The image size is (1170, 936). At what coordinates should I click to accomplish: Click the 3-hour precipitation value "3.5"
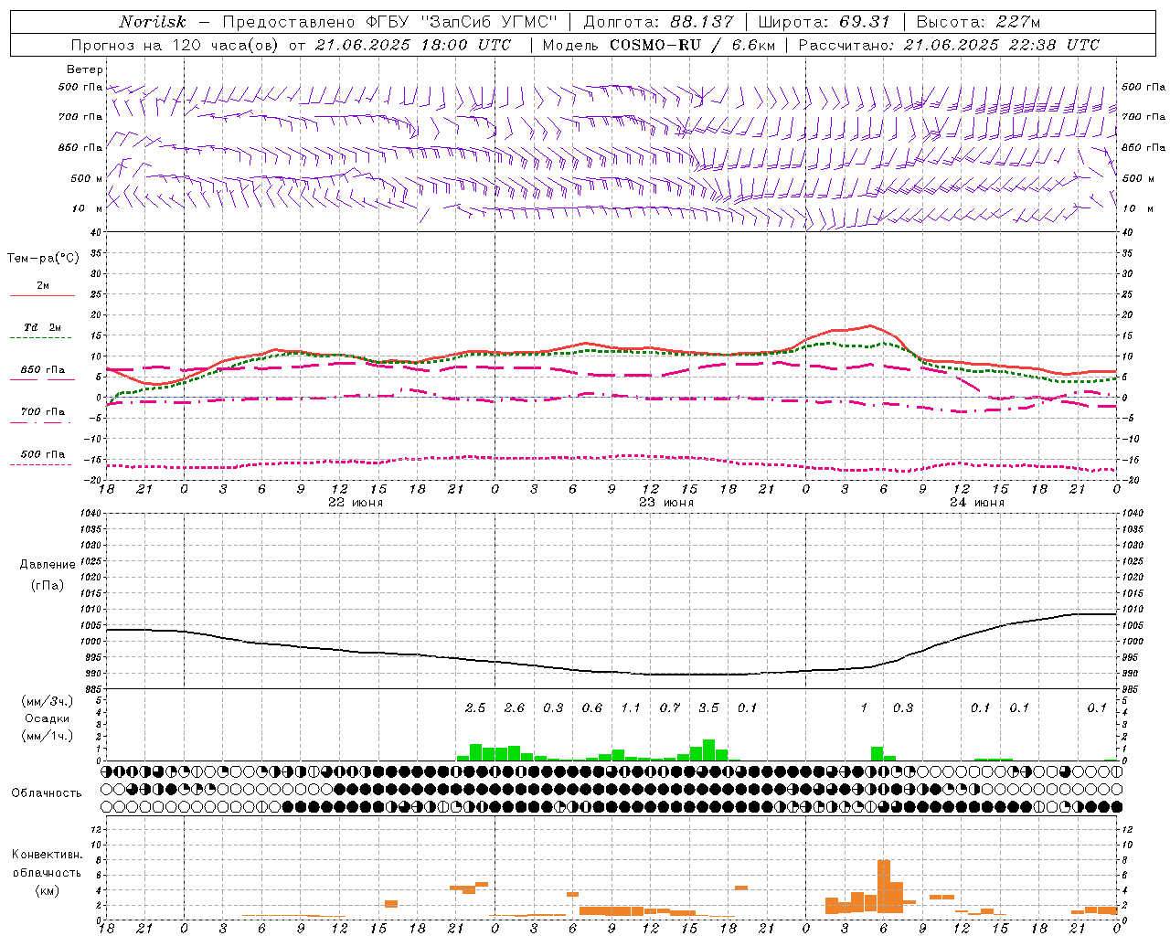(x=708, y=707)
